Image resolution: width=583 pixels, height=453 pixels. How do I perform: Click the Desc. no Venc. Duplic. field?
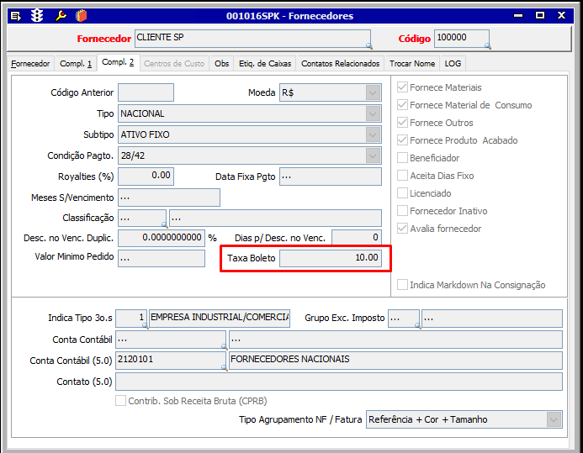(162, 238)
